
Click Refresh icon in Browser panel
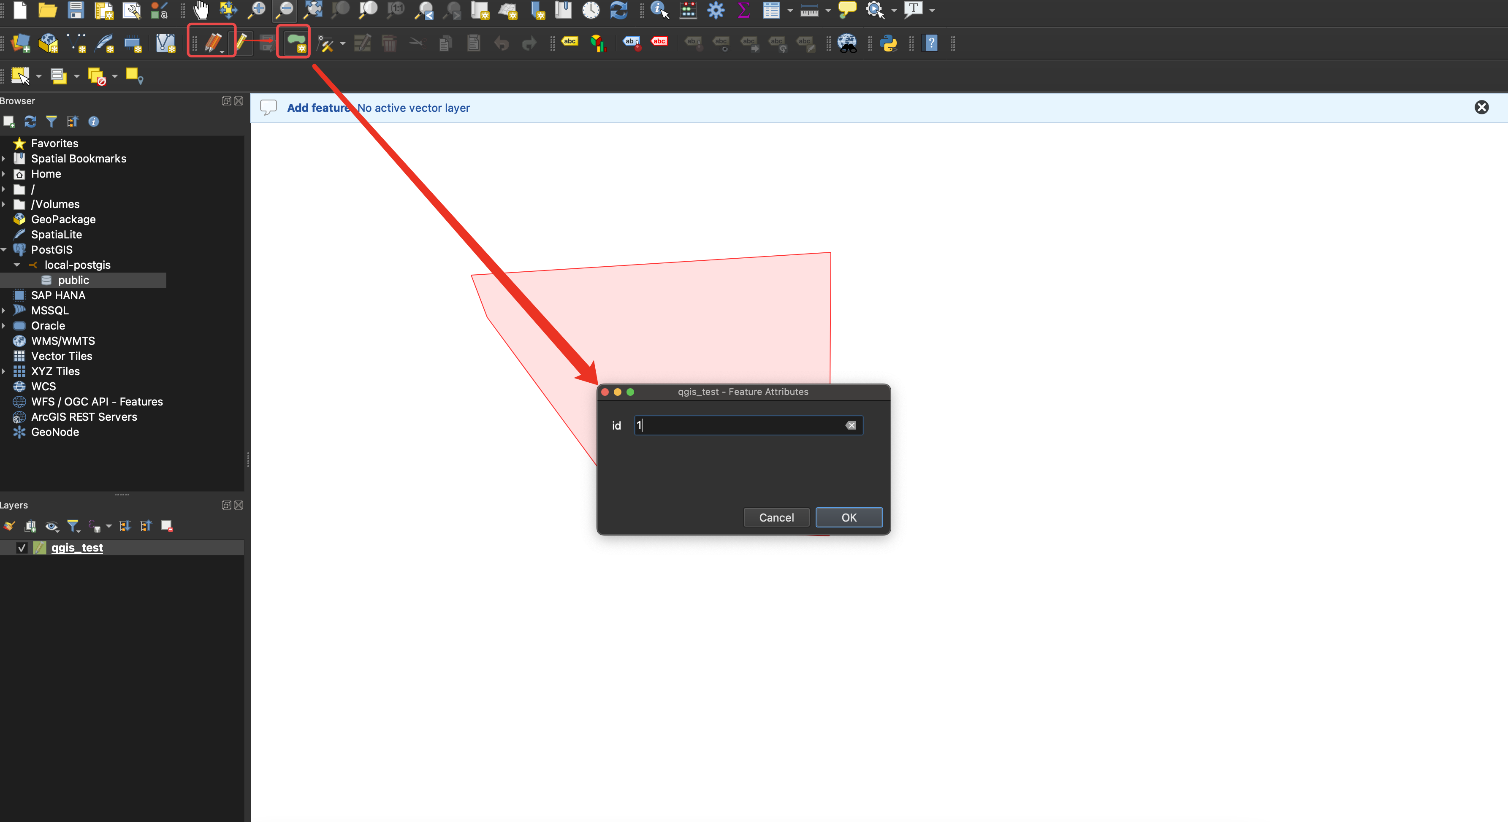click(x=30, y=122)
